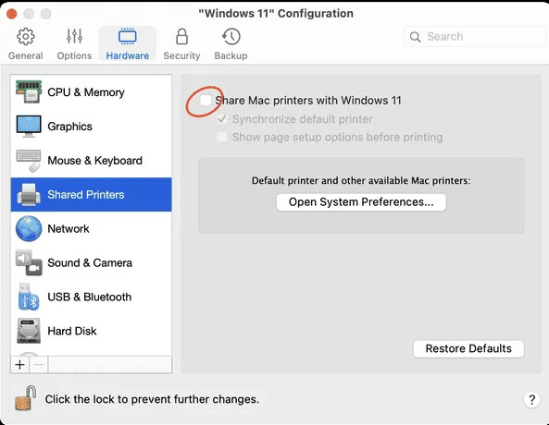Remove device with the minus button
549x425 pixels.
pos(39,365)
